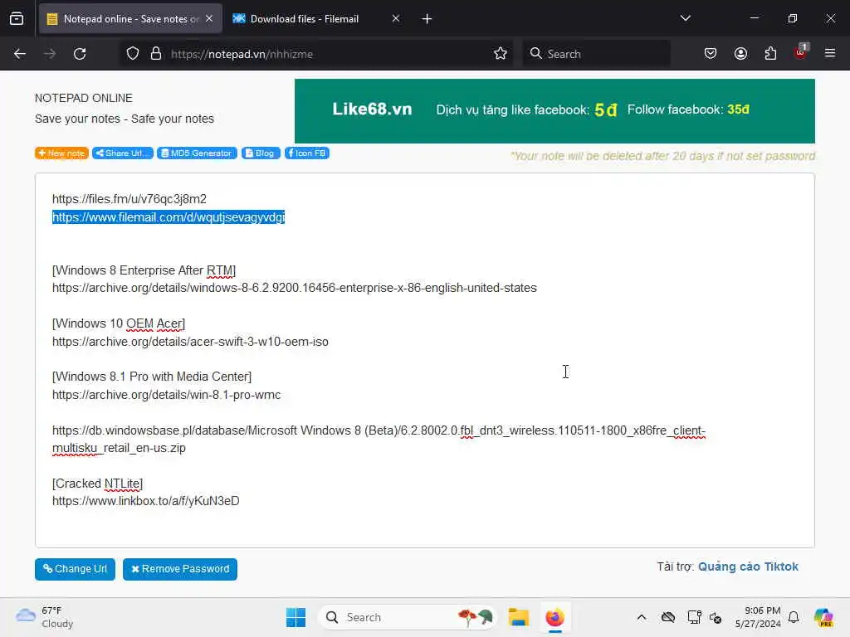The height and width of the screenshot is (637, 850).
Task: Click '[Windows 8 Enterprise After RTM]' line
Action: pyautogui.click(x=144, y=270)
